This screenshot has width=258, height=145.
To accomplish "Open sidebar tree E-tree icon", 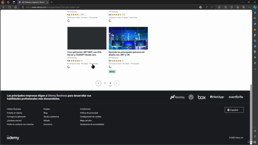I will coord(255,63).
